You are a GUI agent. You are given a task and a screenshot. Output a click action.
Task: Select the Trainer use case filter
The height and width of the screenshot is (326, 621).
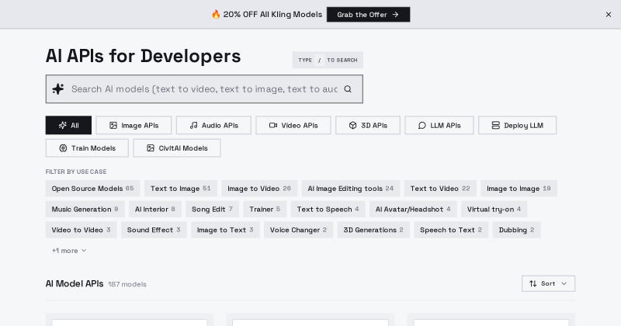pyautogui.click(x=265, y=209)
